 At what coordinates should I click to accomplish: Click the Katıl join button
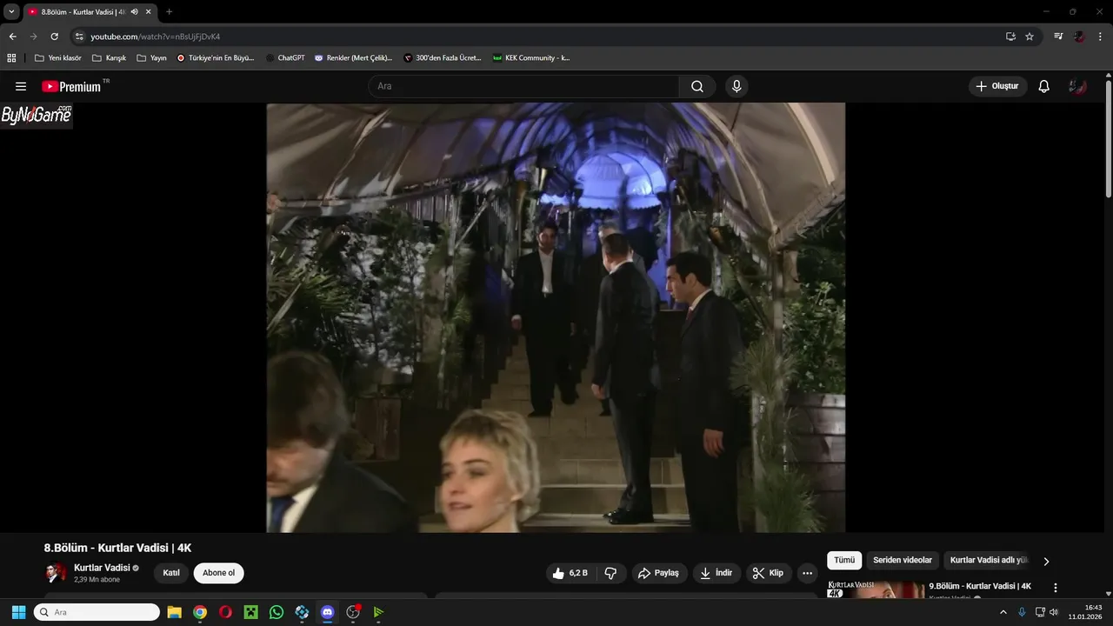(x=171, y=573)
